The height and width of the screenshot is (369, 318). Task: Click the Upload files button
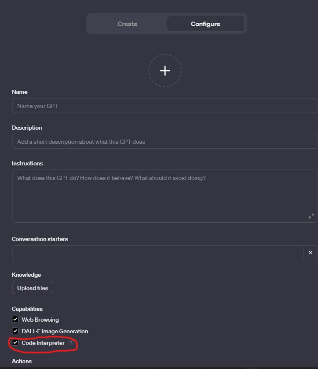point(32,288)
